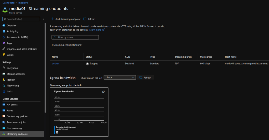Open Assets menu item

[x=10, y=110]
